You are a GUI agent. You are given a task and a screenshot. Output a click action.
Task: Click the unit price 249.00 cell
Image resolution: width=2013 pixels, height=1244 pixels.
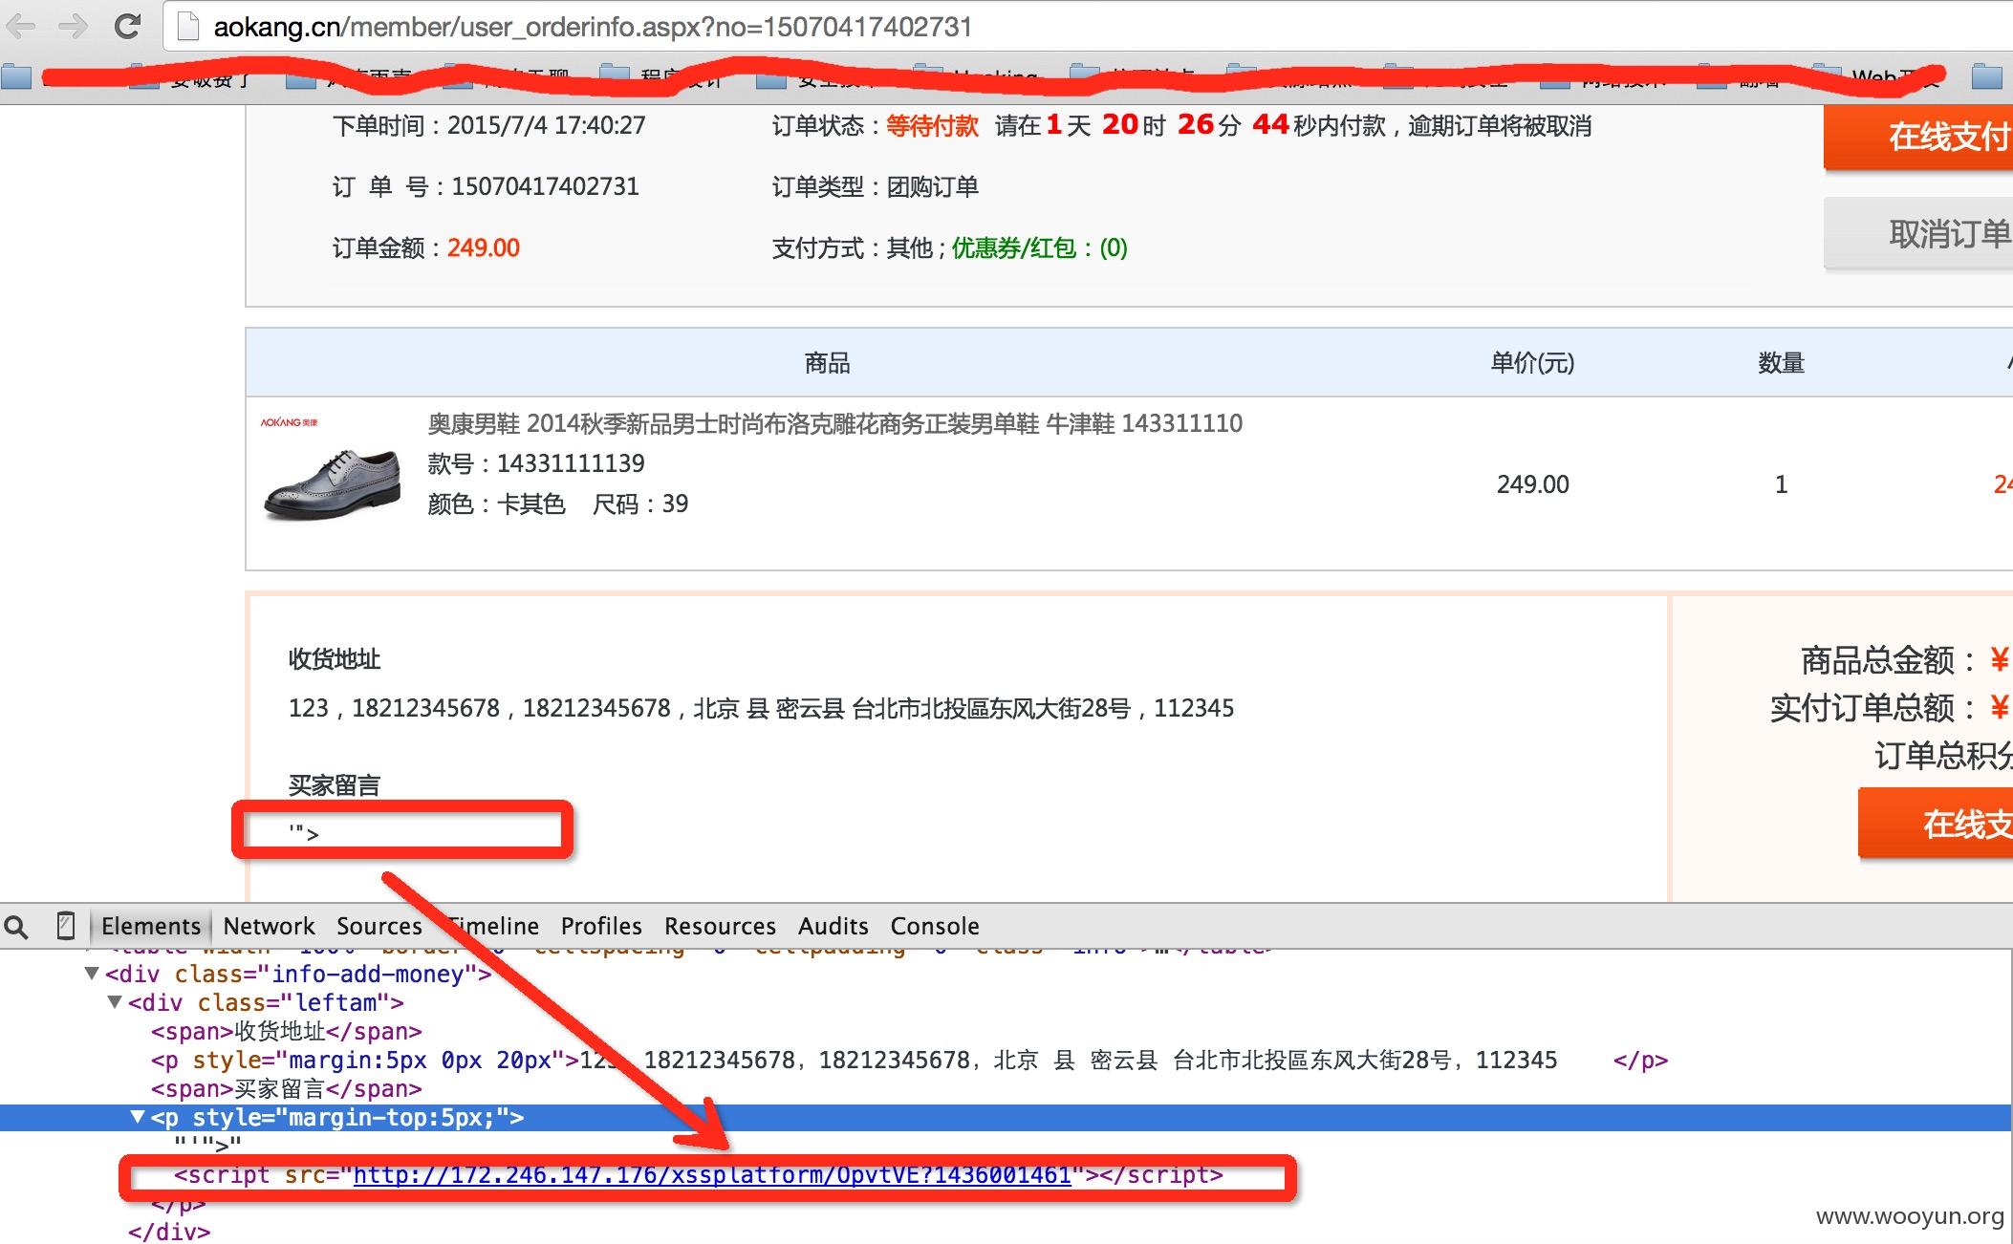point(1533,484)
